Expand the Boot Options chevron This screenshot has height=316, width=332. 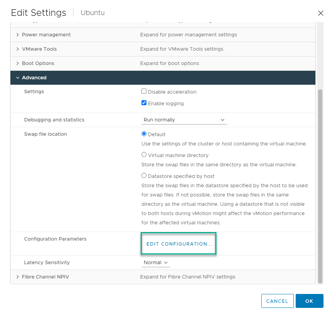tap(18, 63)
